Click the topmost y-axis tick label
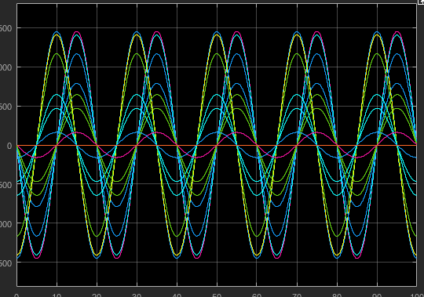 tap(5, 28)
